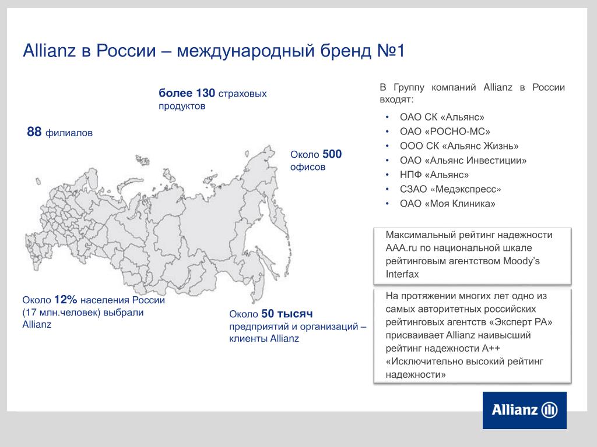Select the bullet item 'ООО СК «Альянс Жизнь»'
The height and width of the screenshot is (447, 597).
(x=459, y=146)
